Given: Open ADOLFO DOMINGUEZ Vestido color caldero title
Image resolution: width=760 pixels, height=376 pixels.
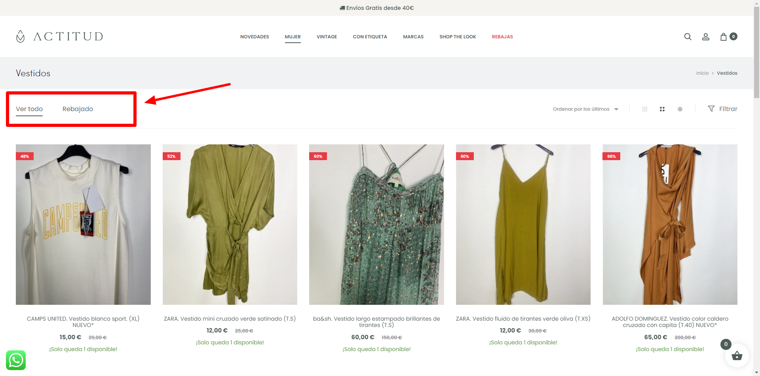Looking at the screenshot, I should pos(670,322).
